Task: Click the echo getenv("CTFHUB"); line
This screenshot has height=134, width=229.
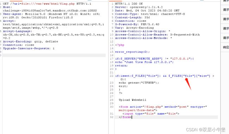Action: pos(139,83)
